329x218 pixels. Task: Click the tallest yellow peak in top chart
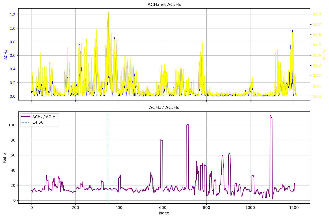tap(108, 13)
